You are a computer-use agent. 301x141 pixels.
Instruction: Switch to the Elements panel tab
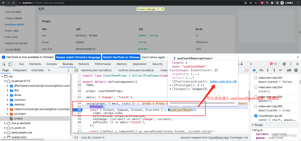point(35,64)
